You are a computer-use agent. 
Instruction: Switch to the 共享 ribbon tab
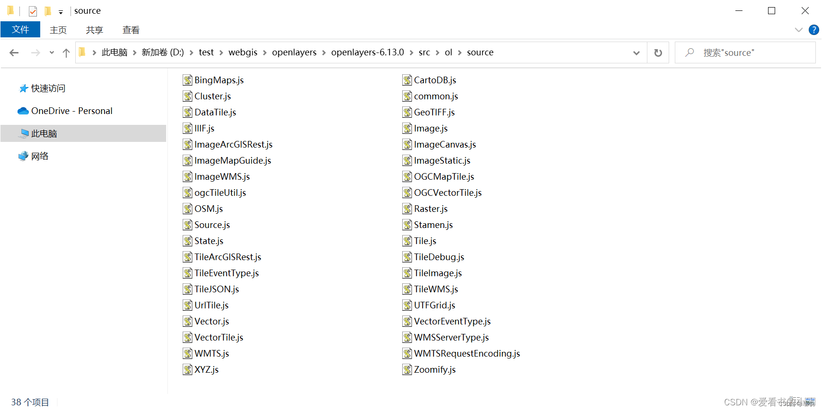pos(94,30)
